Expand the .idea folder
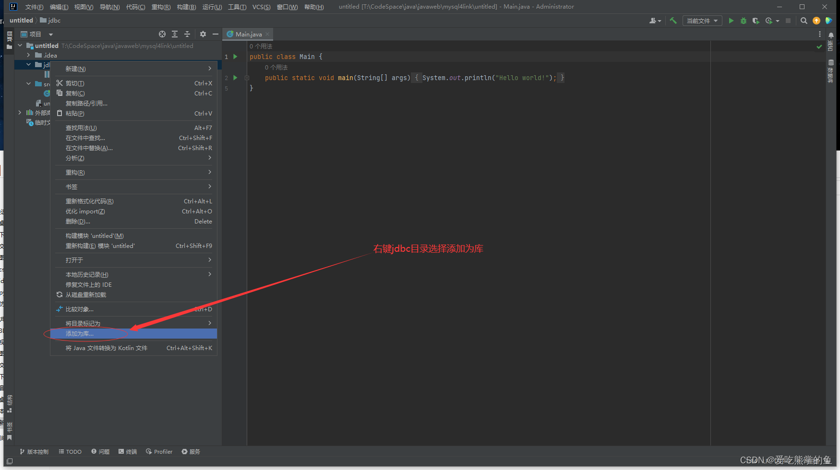 click(29, 55)
